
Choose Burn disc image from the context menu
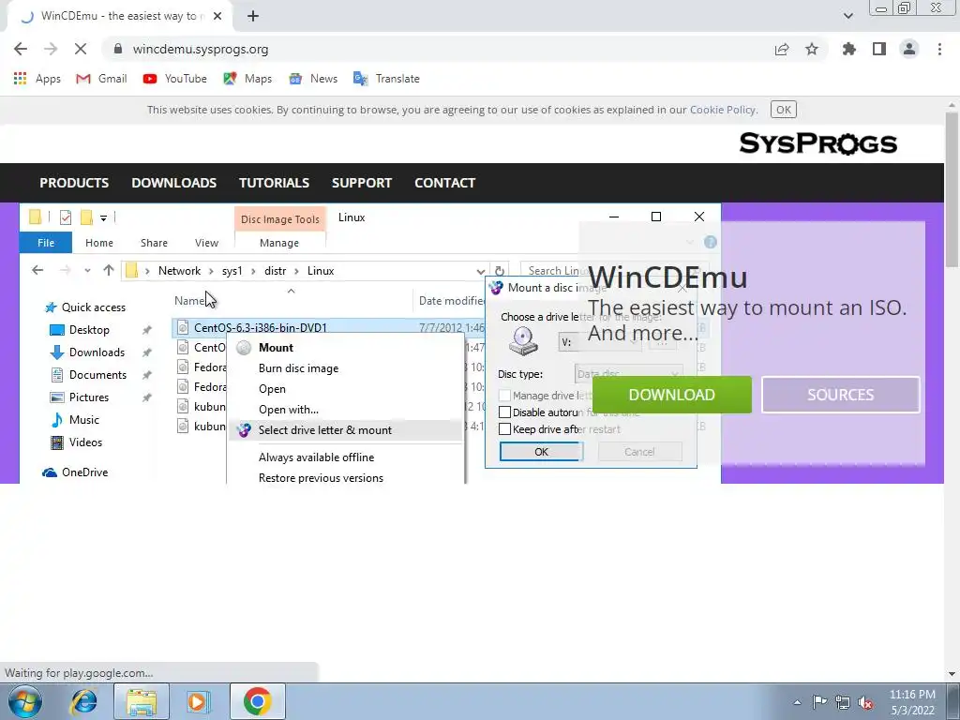tap(298, 367)
